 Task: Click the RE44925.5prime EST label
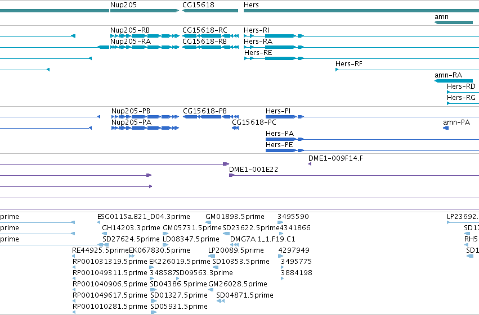pyautogui.click(x=101, y=250)
